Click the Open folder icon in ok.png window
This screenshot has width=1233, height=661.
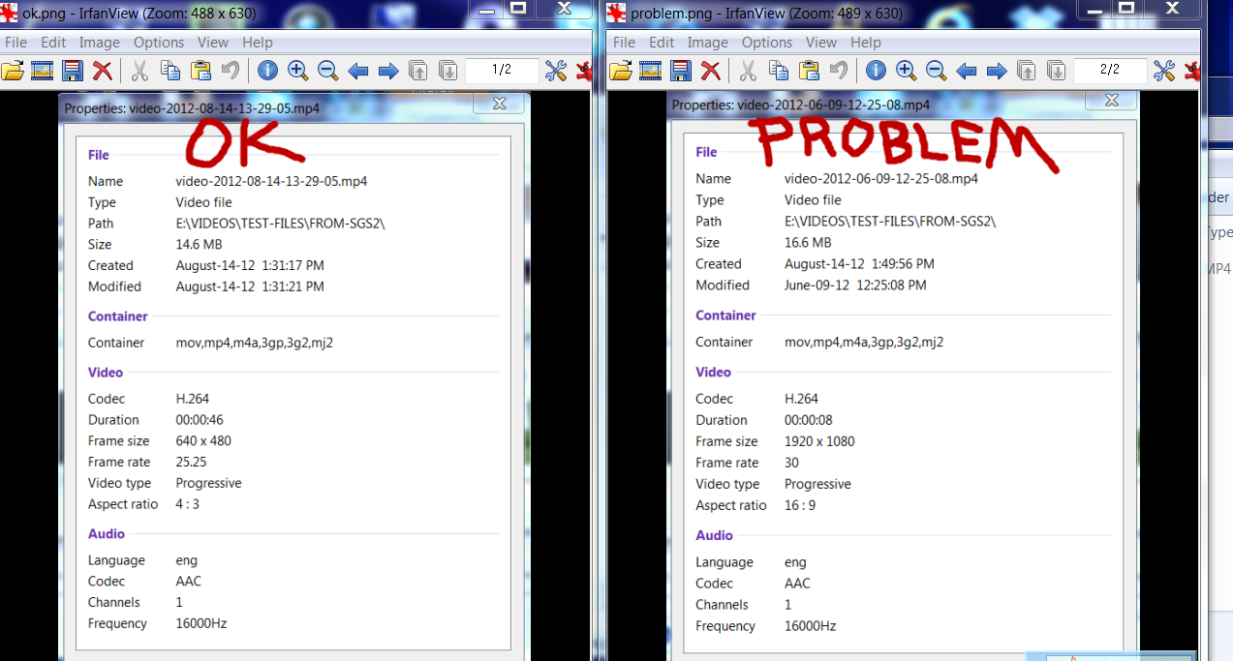tap(13, 71)
